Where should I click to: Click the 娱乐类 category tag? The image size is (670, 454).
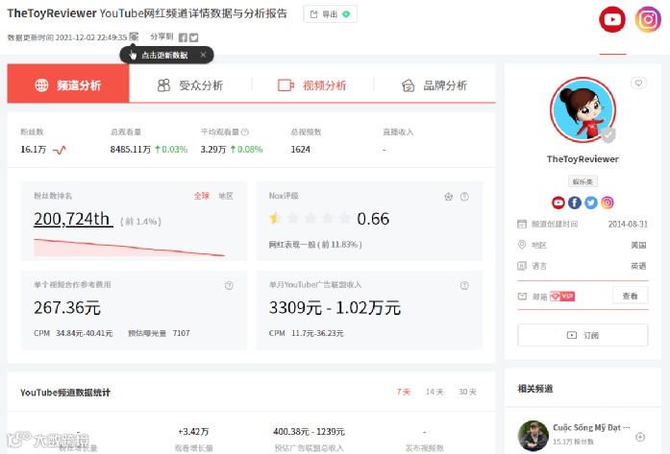(x=583, y=181)
